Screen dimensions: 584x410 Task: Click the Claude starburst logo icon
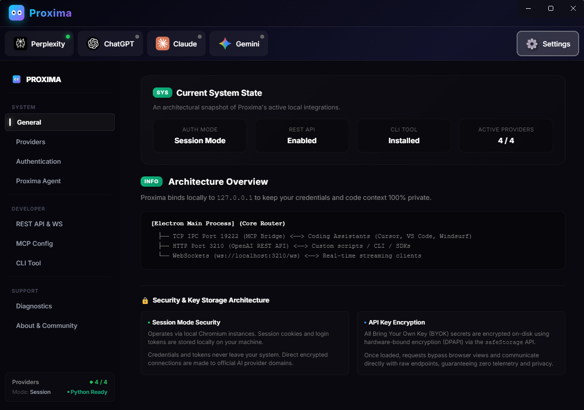coord(163,43)
